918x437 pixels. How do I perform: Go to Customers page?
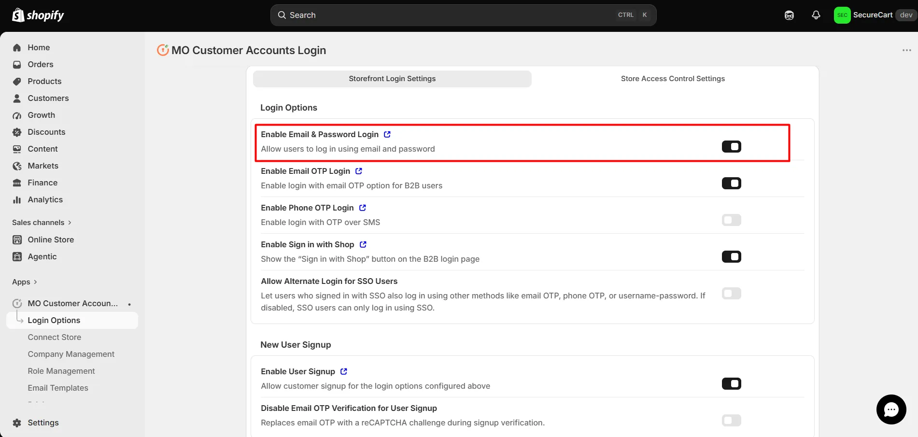pyautogui.click(x=48, y=98)
